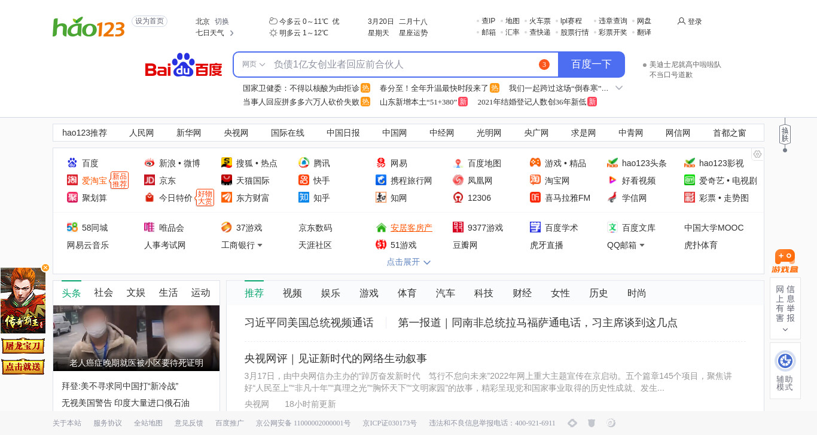Click the NetEase 网易 icon
This screenshot has height=435, width=817.
point(381,163)
